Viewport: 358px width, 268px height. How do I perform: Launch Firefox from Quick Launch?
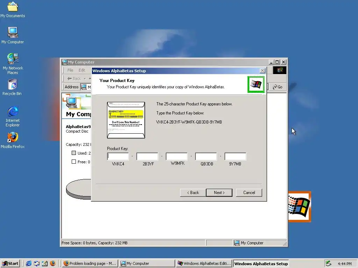pyautogui.click(x=53, y=263)
